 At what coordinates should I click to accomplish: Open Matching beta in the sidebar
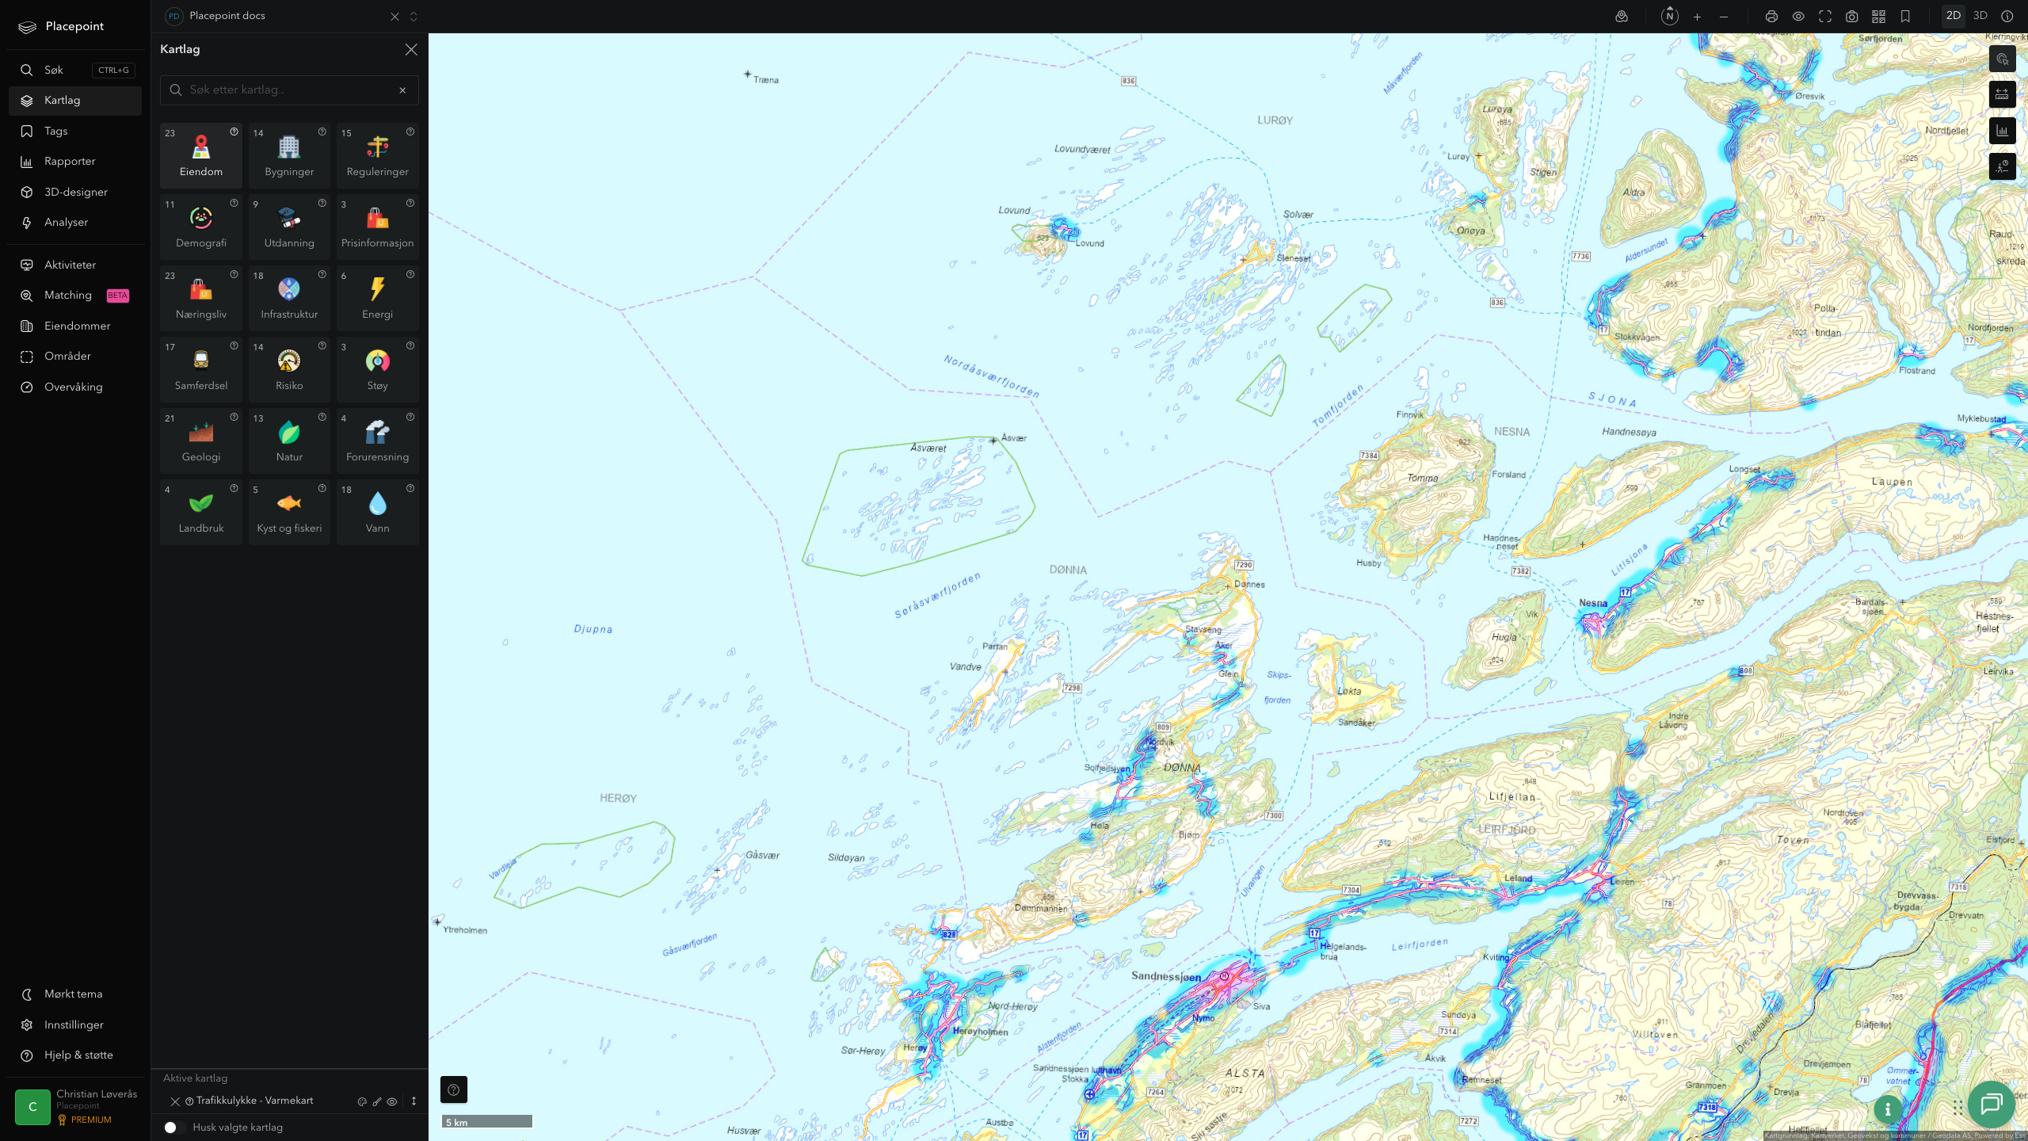(74, 296)
